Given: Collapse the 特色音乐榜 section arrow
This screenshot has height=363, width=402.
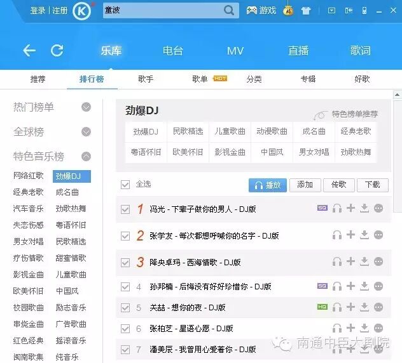Looking at the screenshot, I should (x=86, y=156).
